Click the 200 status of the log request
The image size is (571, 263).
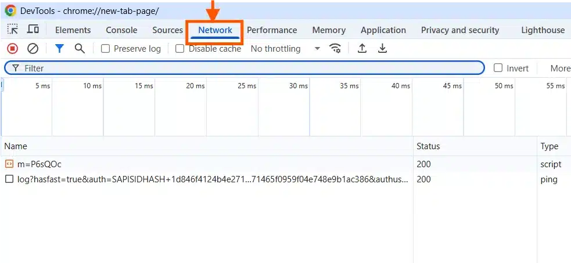tap(423, 179)
